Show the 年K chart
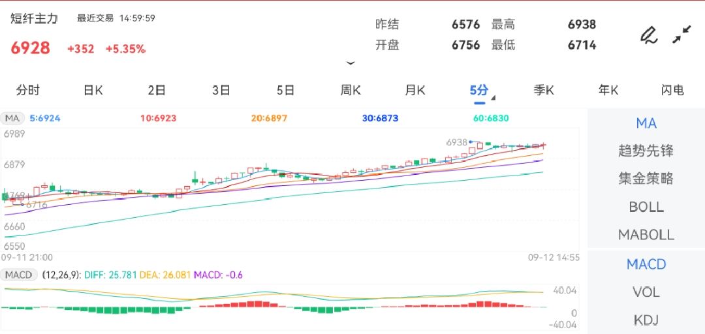This screenshot has height=334, width=705. pos(608,90)
